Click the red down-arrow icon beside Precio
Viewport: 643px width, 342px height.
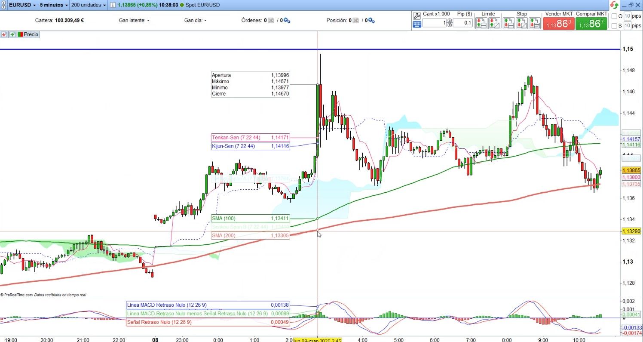pyautogui.click(x=4, y=34)
